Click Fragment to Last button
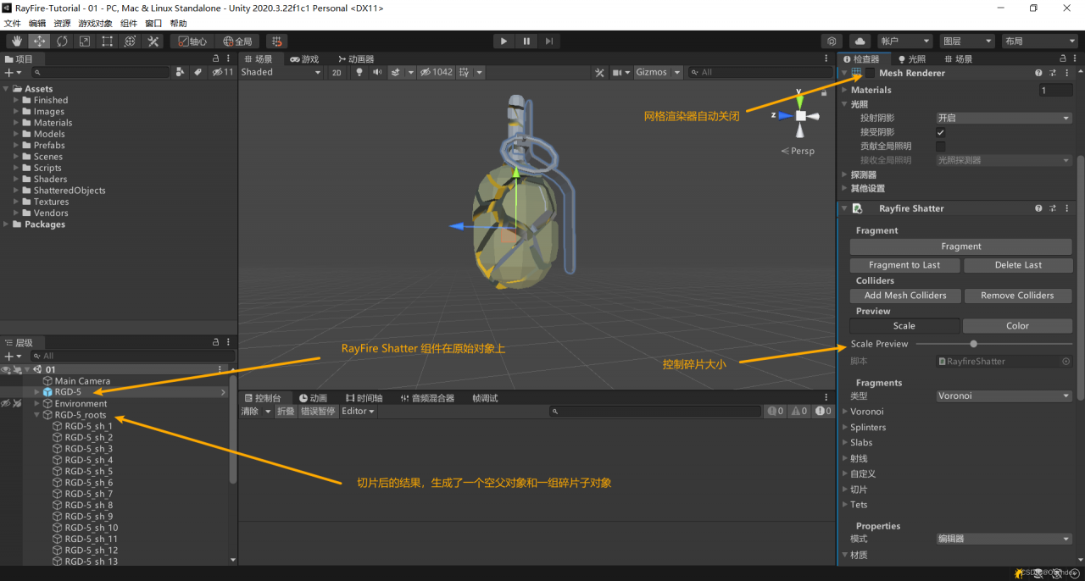 (904, 265)
